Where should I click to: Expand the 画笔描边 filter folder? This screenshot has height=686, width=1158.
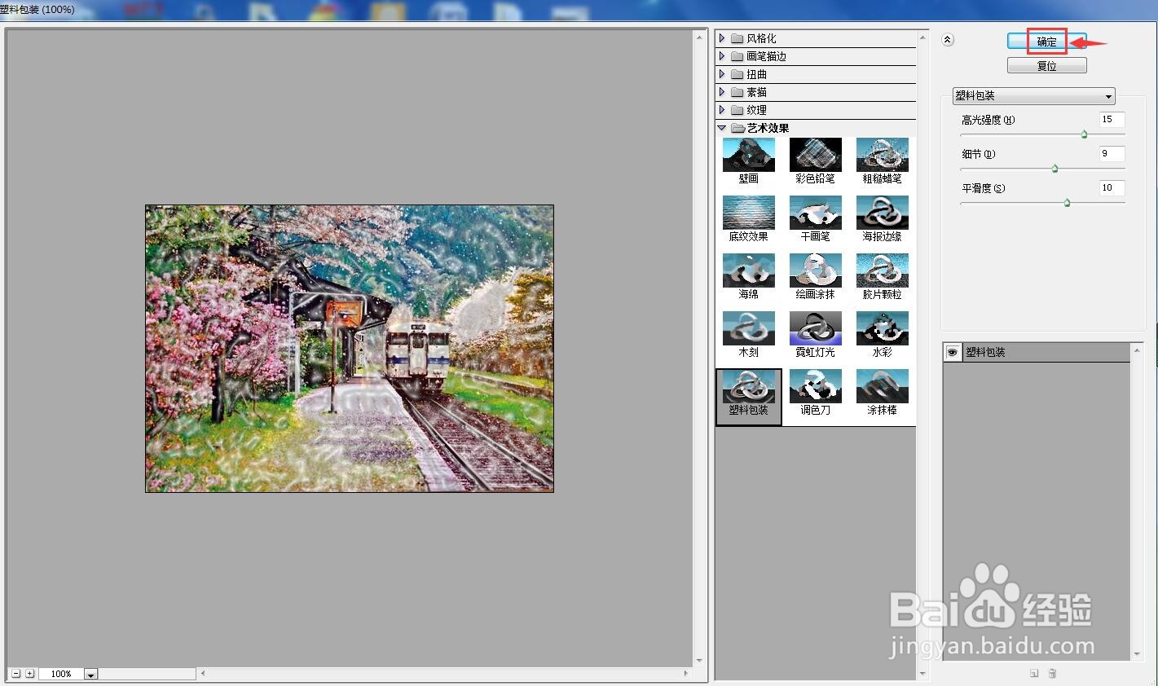722,56
